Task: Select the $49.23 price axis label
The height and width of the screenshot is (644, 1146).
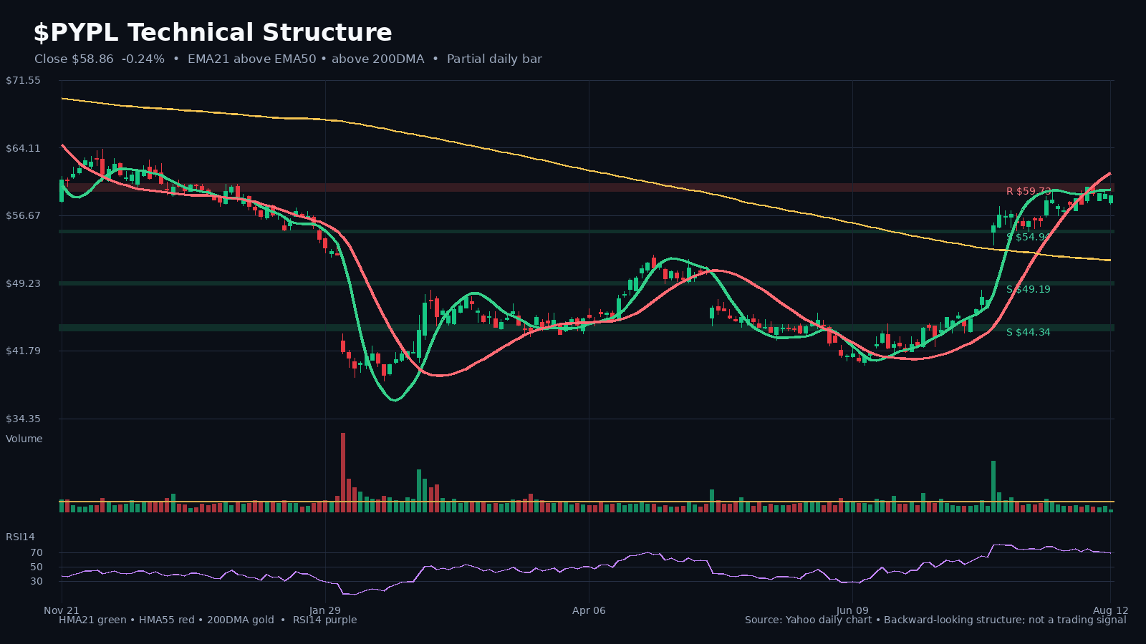Action: point(23,283)
